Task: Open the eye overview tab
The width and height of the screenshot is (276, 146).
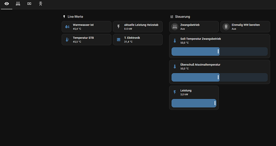Action: (7, 4)
